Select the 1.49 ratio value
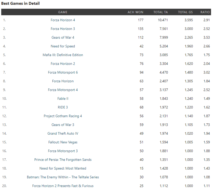The image size is (214, 188). [x=207, y=99]
